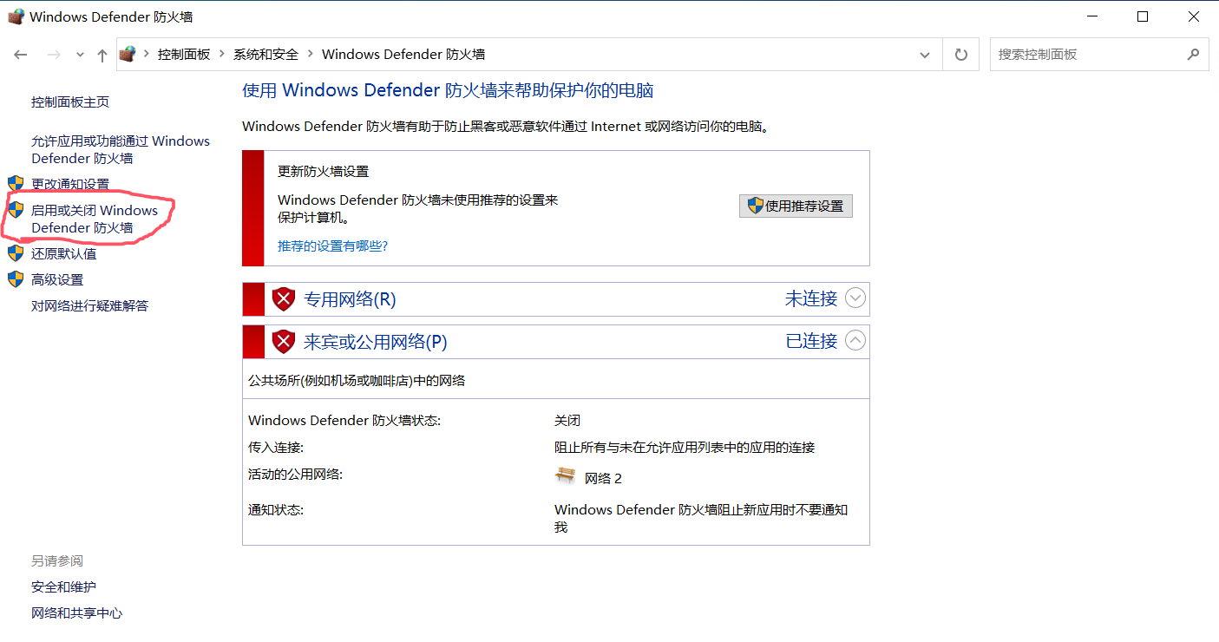
Task: Click shield icon beside 启用或关闭 Windows Defender 防火墙
Action: pos(16,209)
